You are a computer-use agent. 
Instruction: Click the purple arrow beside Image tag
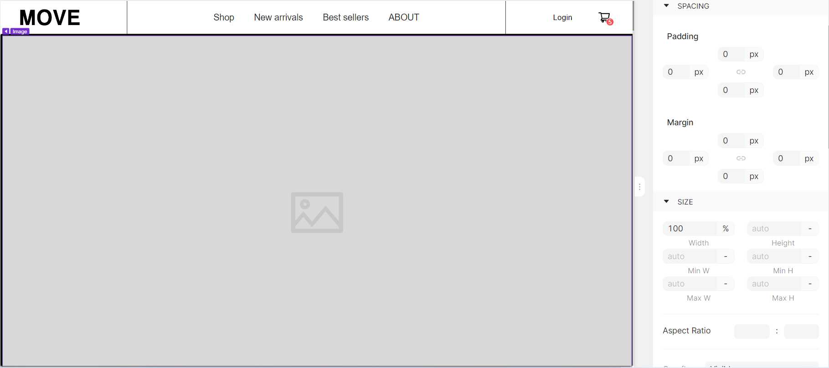click(5, 31)
